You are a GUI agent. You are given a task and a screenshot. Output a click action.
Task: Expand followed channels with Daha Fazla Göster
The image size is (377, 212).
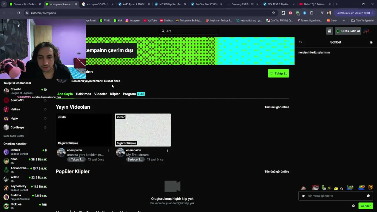(x=14, y=136)
